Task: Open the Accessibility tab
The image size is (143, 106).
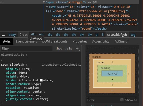Action: [101, 41]
